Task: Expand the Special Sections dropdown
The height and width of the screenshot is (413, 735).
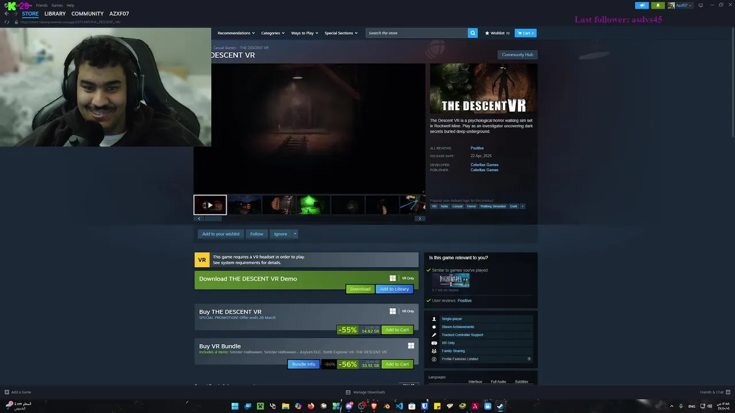Action: click(341, 33)
